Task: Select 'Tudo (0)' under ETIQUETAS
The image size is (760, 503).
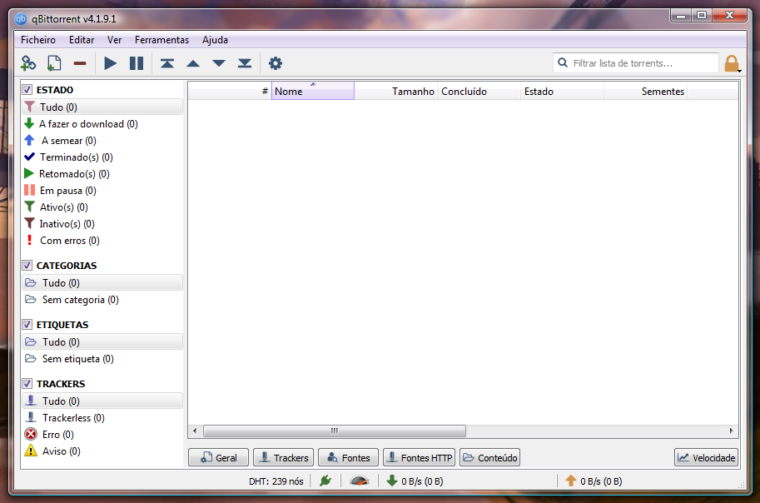Action: click(x=102, y=342)
